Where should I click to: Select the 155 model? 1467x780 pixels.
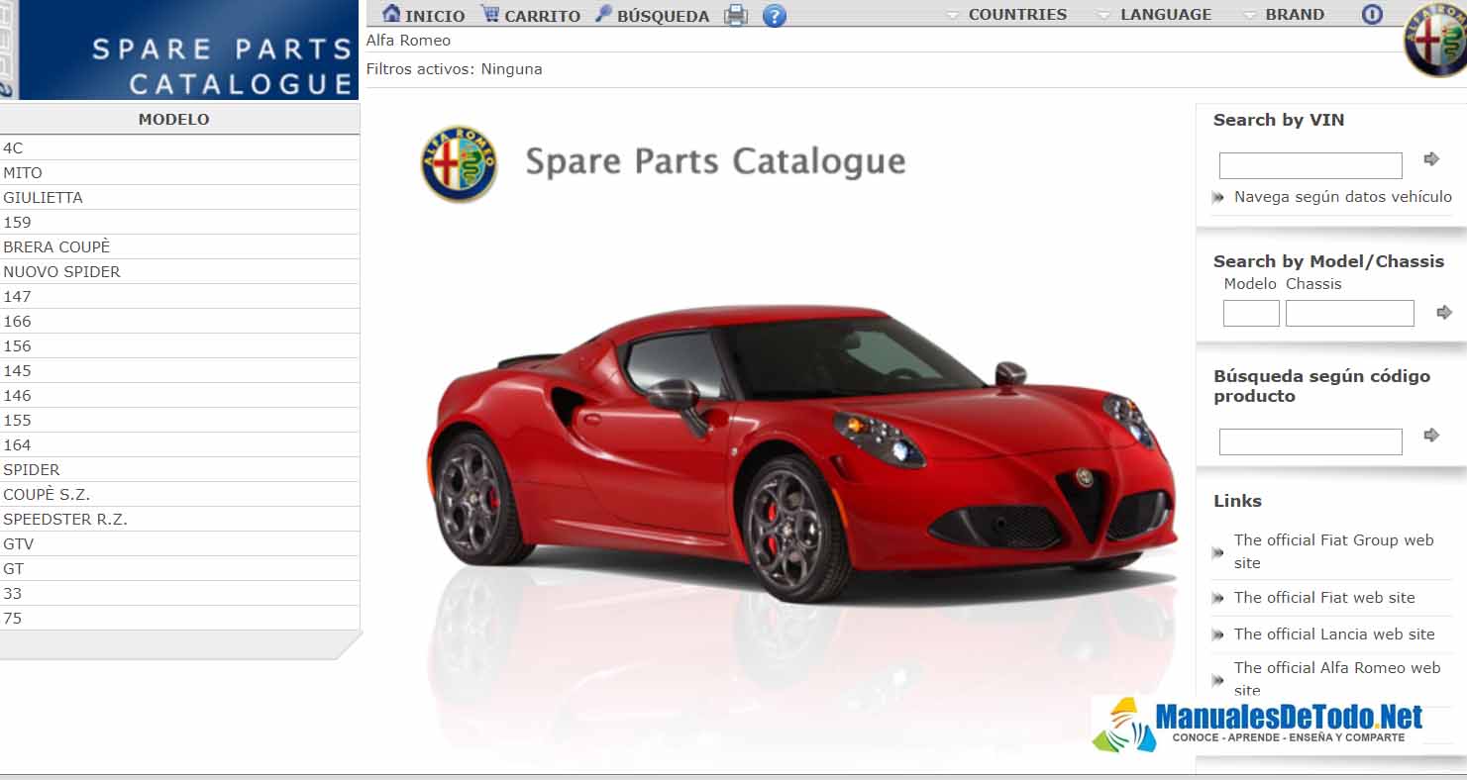click(x=179, y=420)
